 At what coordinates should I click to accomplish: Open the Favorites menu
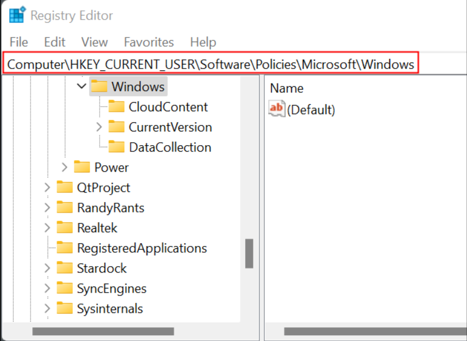click(x=149, y=42)
